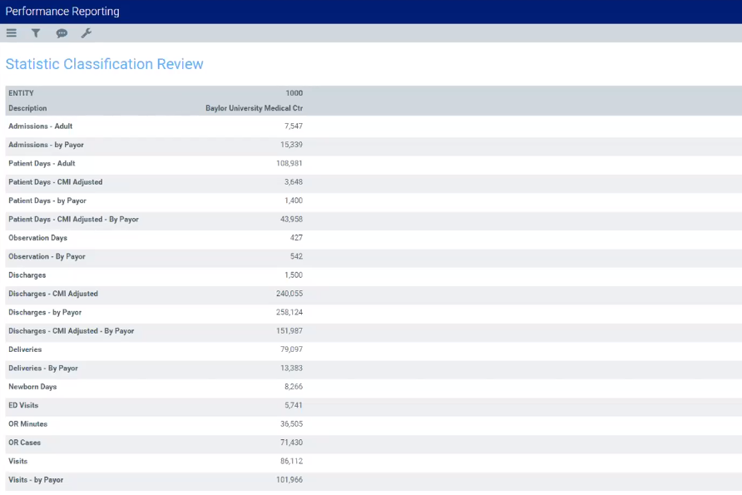742x495 pixels.
Task: Select the Discharges - by Payor row
Action: tap(45, 312)
